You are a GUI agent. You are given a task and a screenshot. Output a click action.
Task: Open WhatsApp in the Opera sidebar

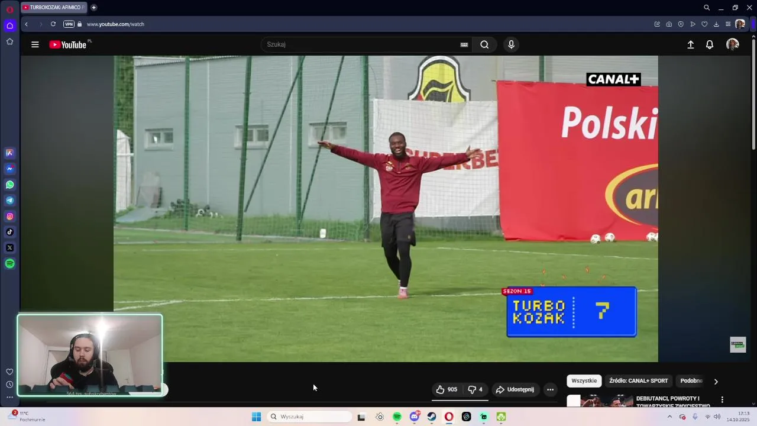pos(9,185)
